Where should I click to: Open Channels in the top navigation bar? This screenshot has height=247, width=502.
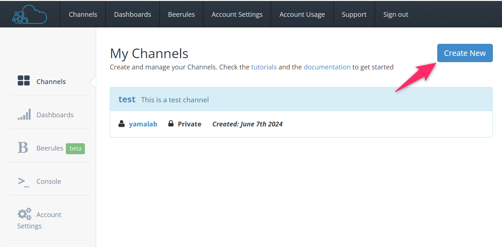(x=83, y=15)
